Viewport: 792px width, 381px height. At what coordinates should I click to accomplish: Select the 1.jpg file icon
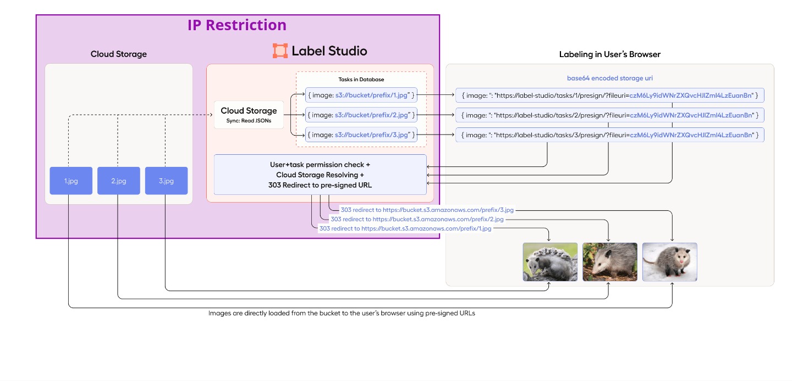70,181
